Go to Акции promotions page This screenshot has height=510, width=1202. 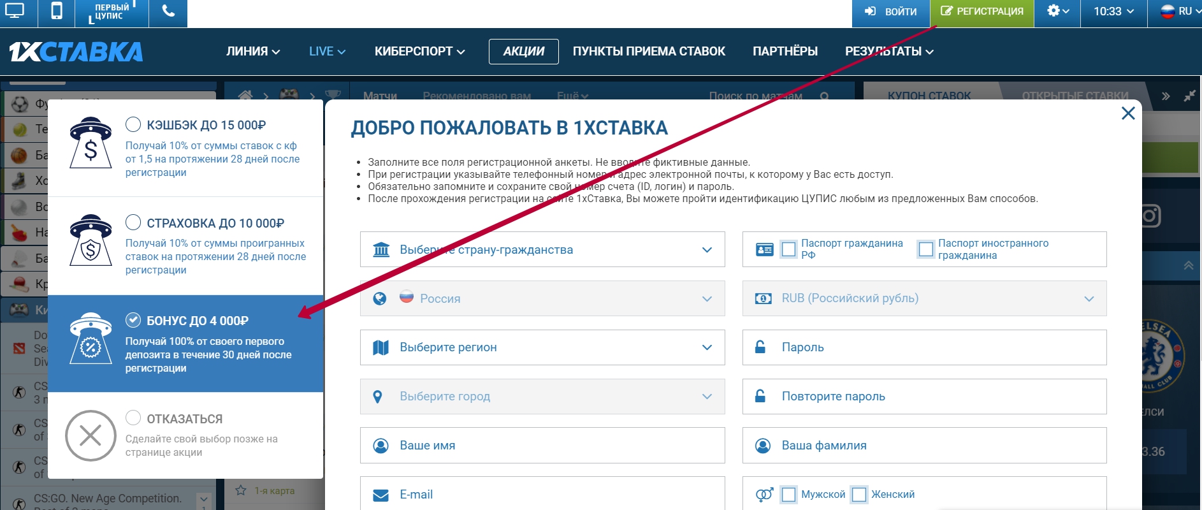(x=524, y=52)
